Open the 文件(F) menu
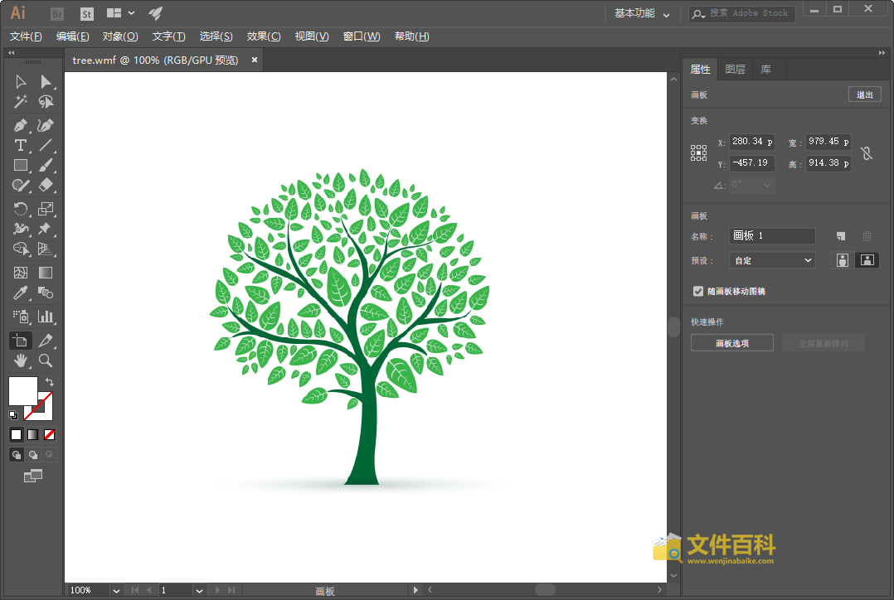 point(26,36)
